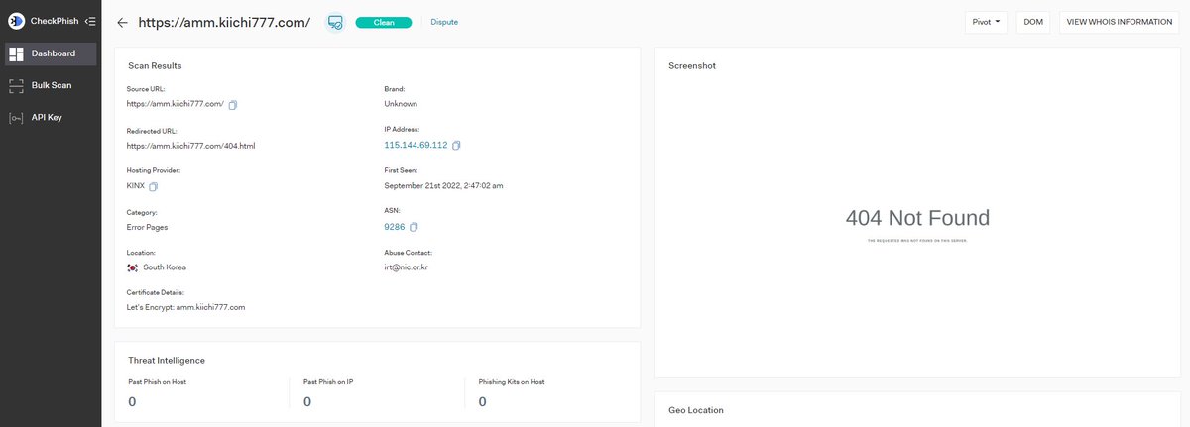Click the API Key icon
This screenshot has width=1190, height=427.
click(16, 117)
